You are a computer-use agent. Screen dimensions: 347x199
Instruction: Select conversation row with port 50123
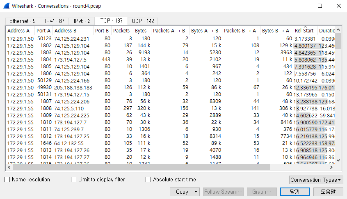[x=170, y=39]
